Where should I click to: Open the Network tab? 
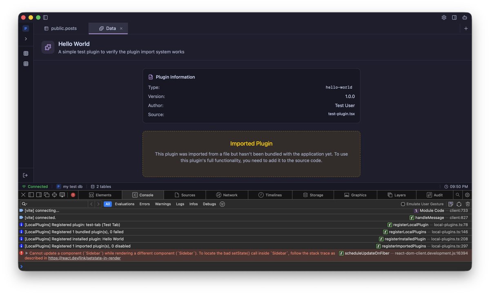[227, 195]
